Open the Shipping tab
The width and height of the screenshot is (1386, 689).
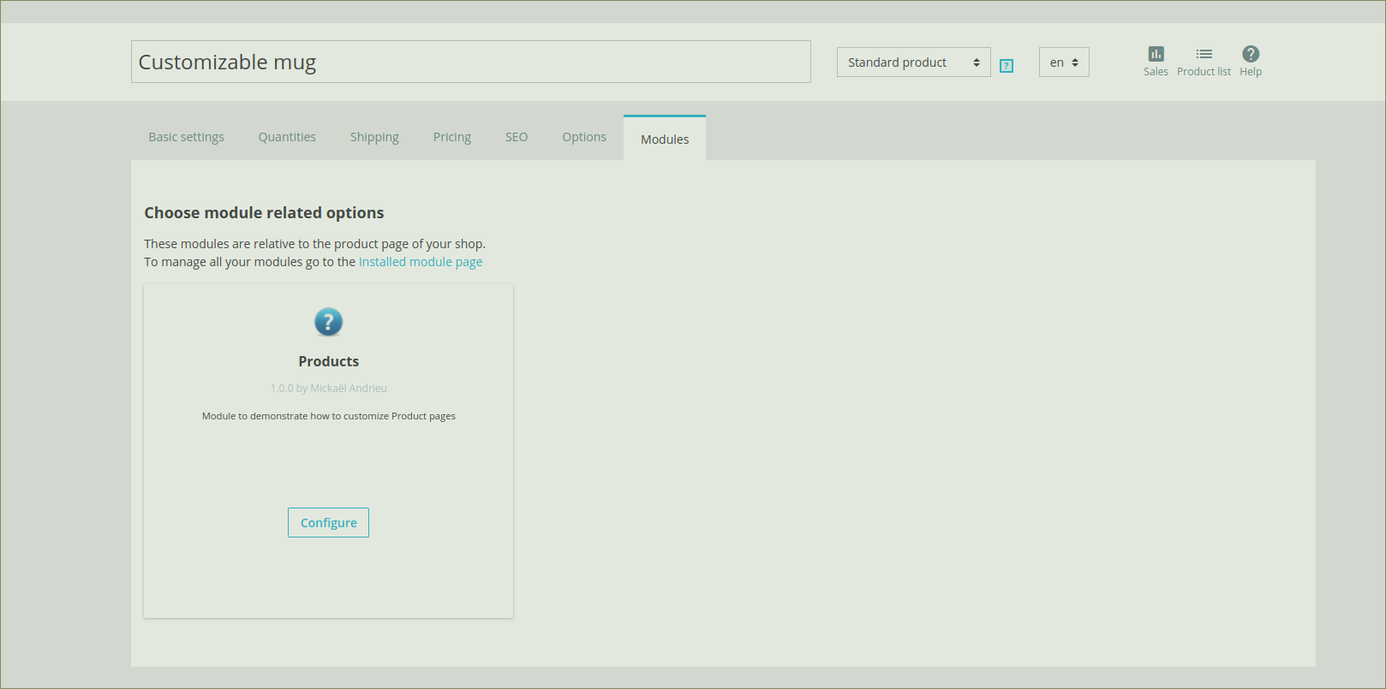[374, 137]
